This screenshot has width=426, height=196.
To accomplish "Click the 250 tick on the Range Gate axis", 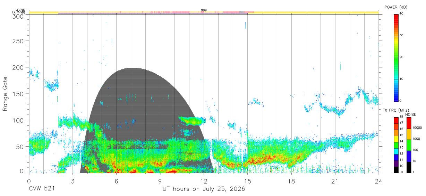I will [18, 41].
